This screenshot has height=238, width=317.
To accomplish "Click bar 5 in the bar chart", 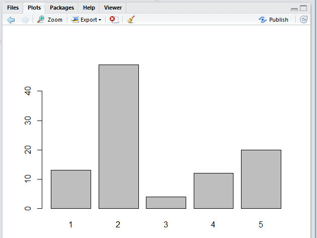I will click(x=261, y=179).
